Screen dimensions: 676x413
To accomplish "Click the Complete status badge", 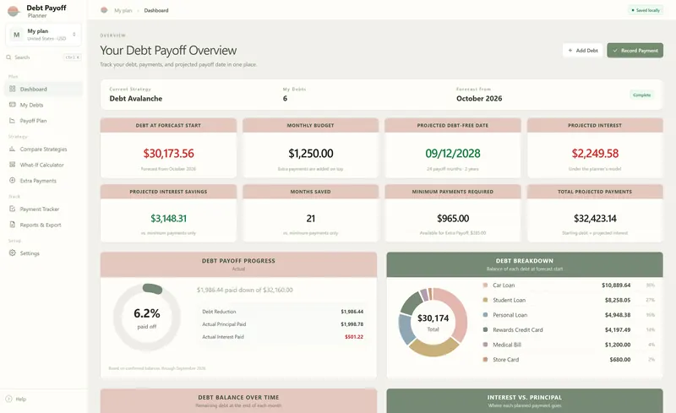I will [x=641, y=95].
